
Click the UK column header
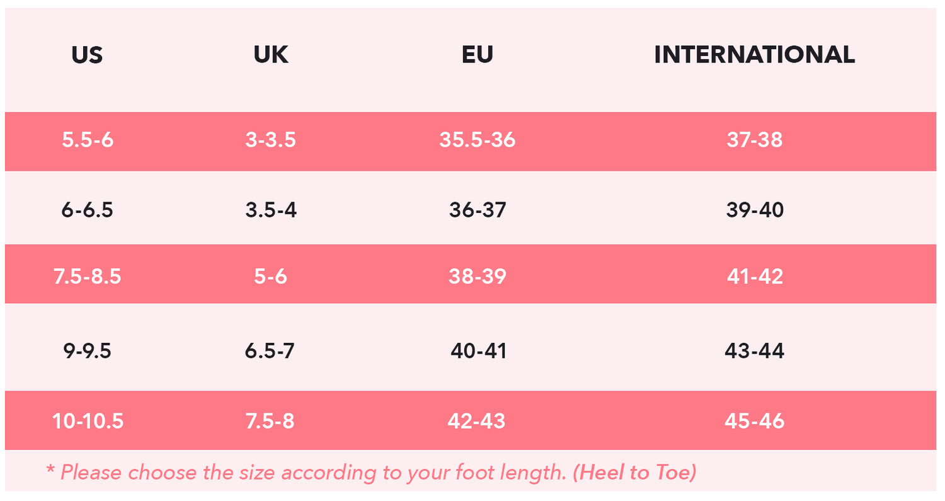tap(271, 55)
